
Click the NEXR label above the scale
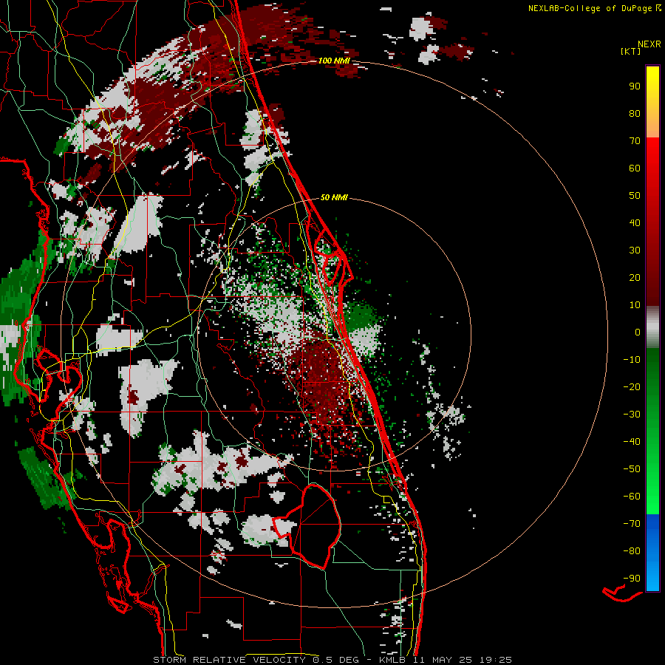tap(649, 44)
